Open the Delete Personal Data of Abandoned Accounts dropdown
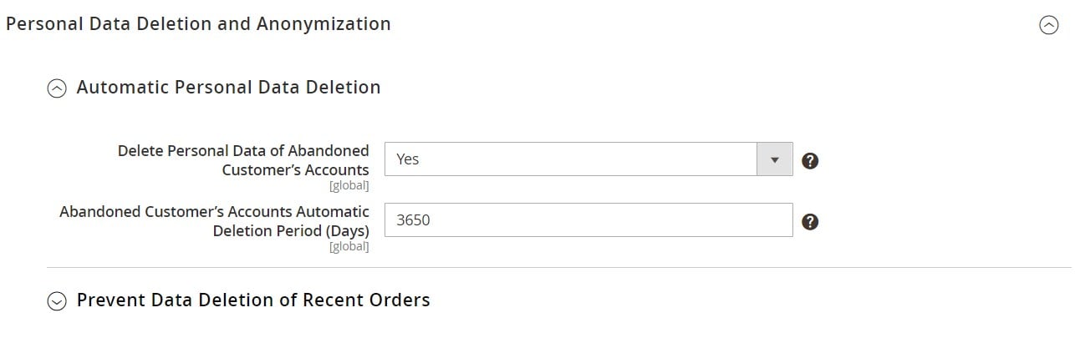Image resolution: width=1075 pixels, height=343 pixels. (588, 159)
